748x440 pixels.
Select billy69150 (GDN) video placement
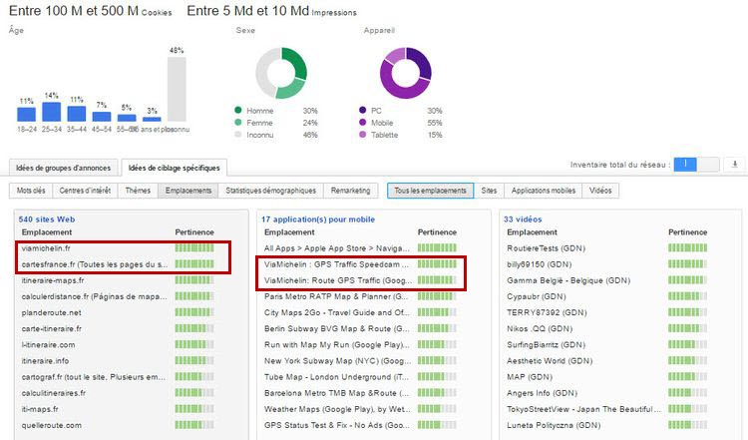(x=539, y=264)
